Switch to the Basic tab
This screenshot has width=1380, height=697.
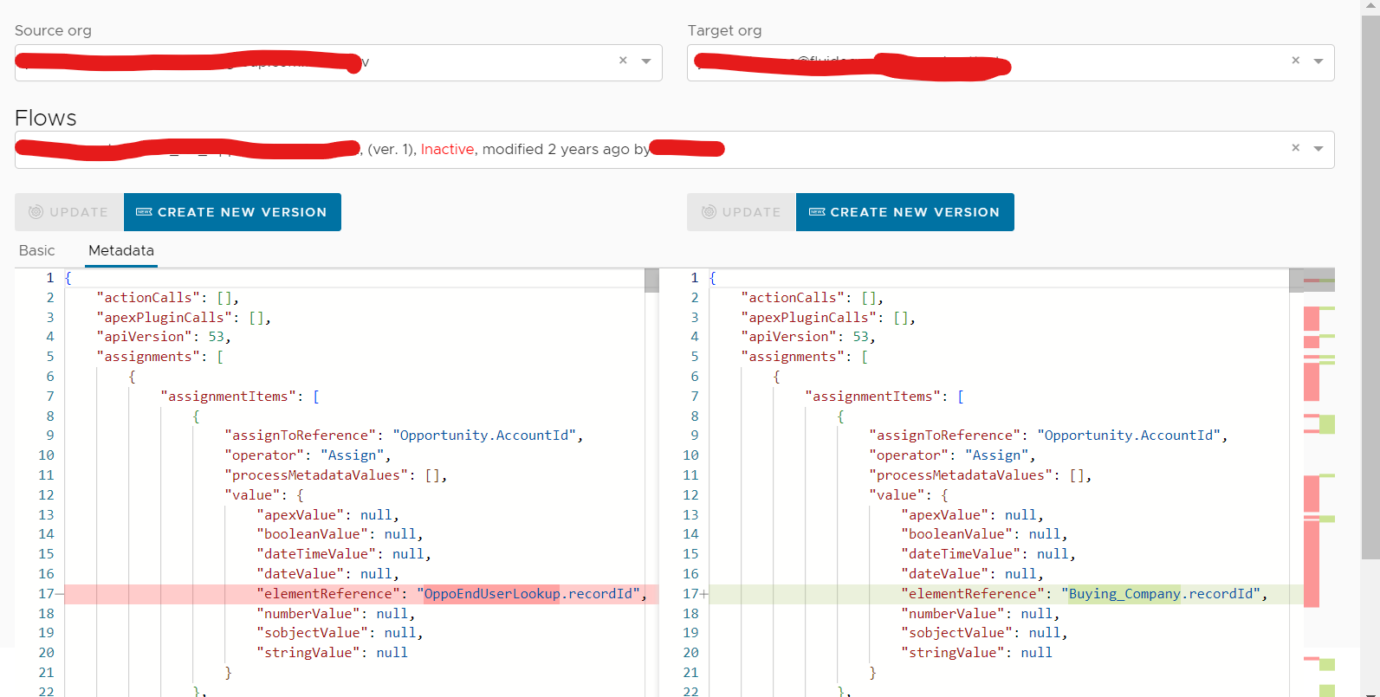click(36, 250)
